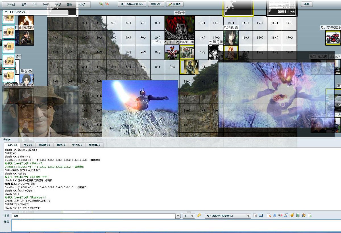
Task: Open the ダイスボット(指定無し) dropdown
Action: coord(228,216)
